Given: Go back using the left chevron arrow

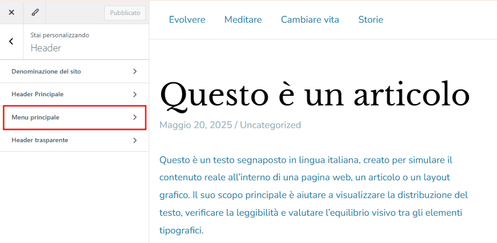Looking at the screenshot, I should 12,41.
